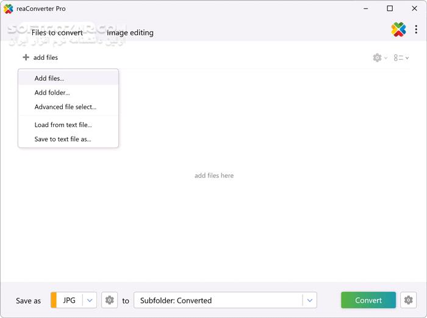Choose Add files... from the menu

point(49,78)
